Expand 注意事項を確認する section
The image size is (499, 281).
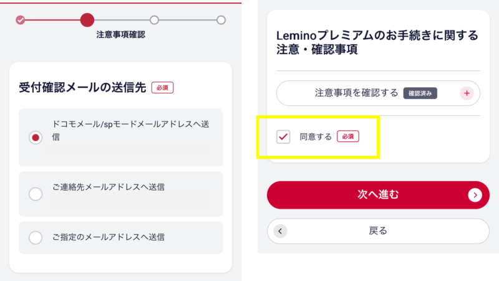pos(378,93)
